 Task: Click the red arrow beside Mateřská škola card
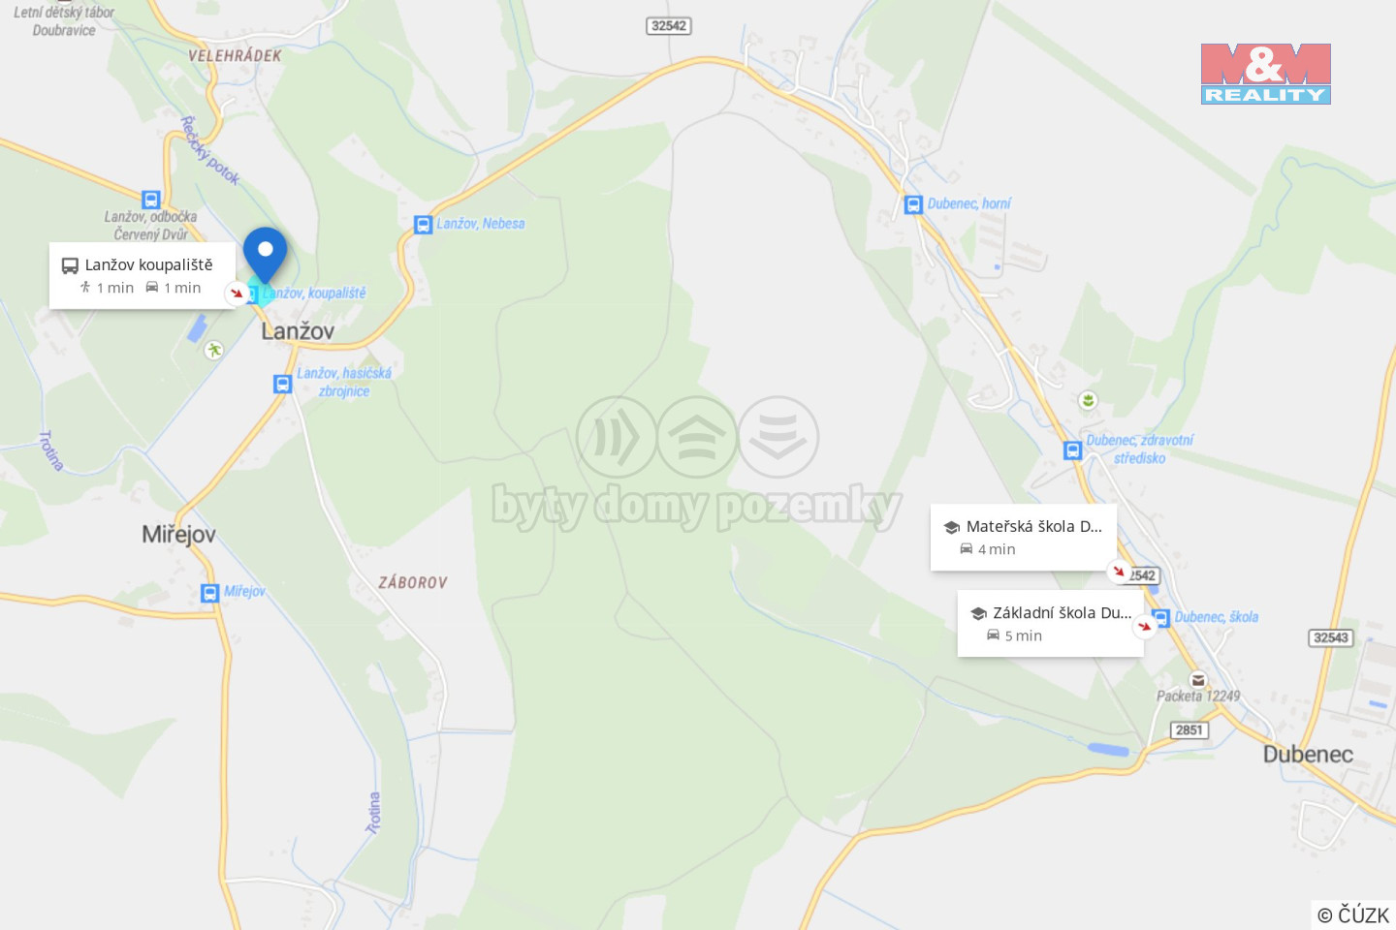[x=1118, y=571]
